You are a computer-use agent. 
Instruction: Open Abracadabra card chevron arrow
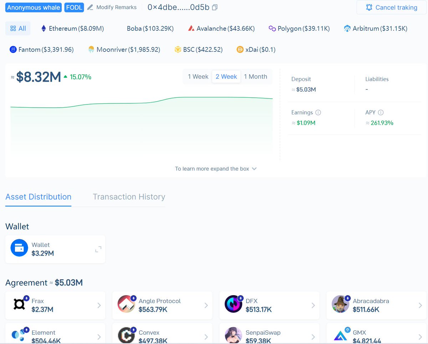(x=420, y=306)
